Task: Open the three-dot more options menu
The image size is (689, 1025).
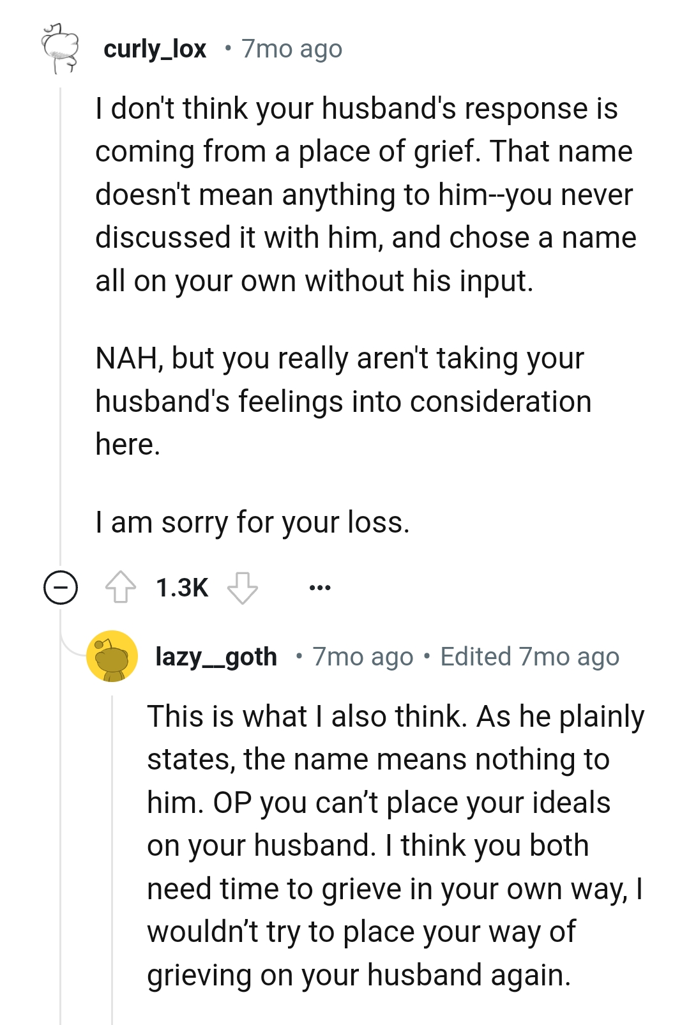Action: click(x=319, y=587)
